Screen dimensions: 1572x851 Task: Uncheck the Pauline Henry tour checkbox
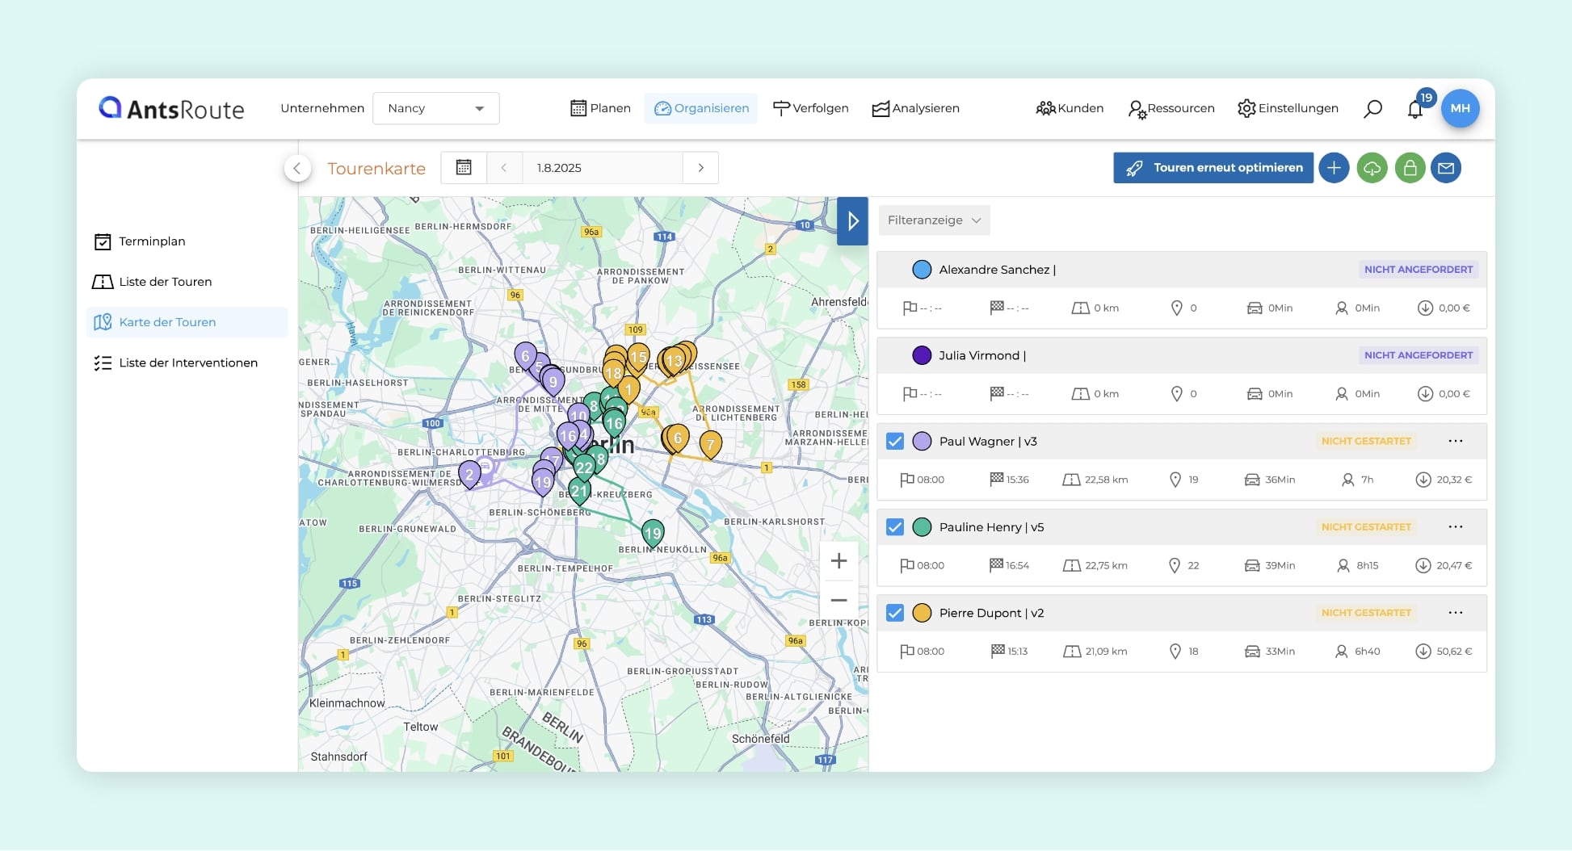click(894, 527)
